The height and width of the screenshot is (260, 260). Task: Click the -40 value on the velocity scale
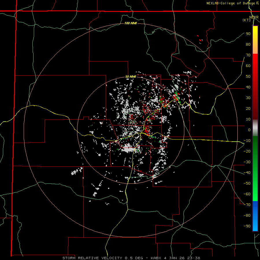[247, 173]
